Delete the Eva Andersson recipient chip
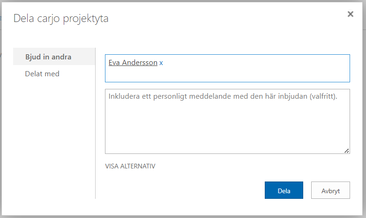The image size is (366, 218). (x=161, y=63)
